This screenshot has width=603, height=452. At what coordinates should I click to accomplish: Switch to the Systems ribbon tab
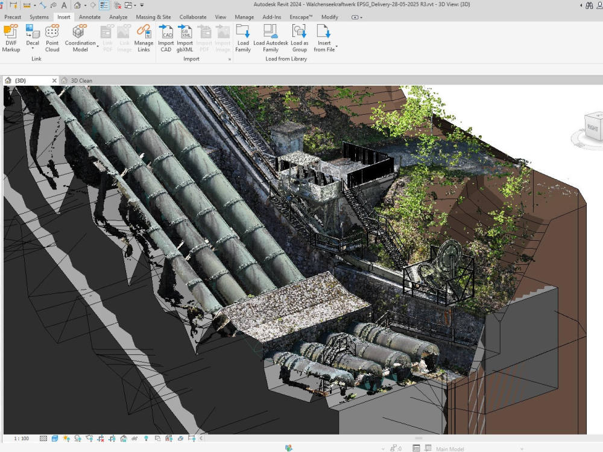point(39,17)
